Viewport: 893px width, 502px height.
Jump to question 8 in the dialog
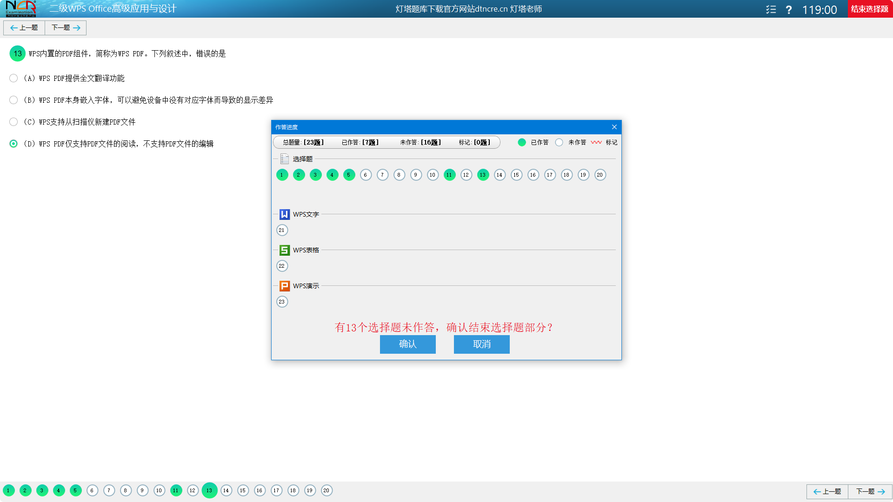(399, 175)
